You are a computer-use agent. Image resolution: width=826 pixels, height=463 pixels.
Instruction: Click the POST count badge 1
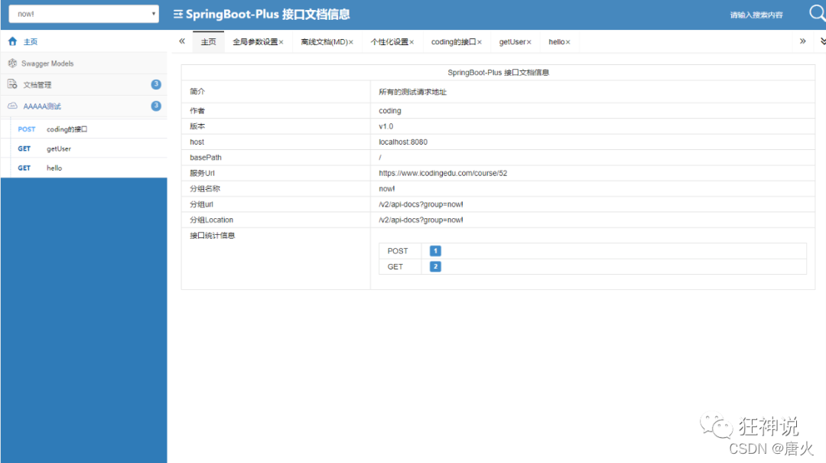pyautogui.click(x=435, y=251)
